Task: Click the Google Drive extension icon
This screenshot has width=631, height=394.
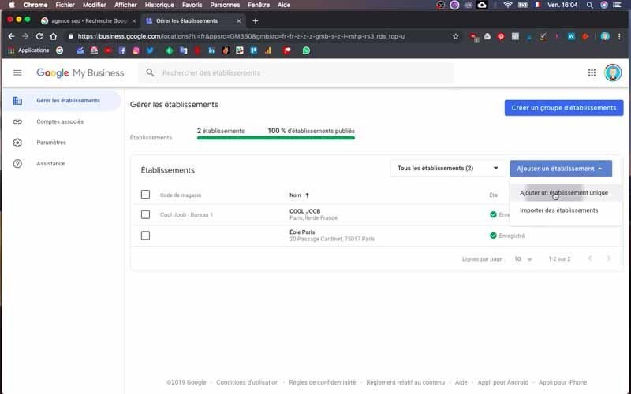Action: click(487, 36)
